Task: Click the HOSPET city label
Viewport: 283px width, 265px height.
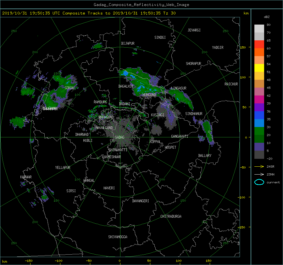Action: pos(170,147)
